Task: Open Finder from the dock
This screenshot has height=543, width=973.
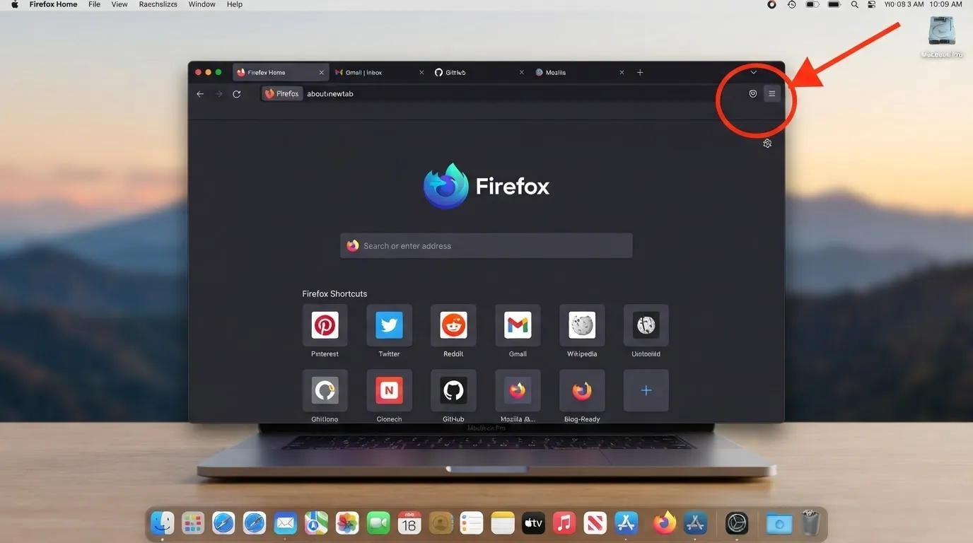Action: [162, 523]
